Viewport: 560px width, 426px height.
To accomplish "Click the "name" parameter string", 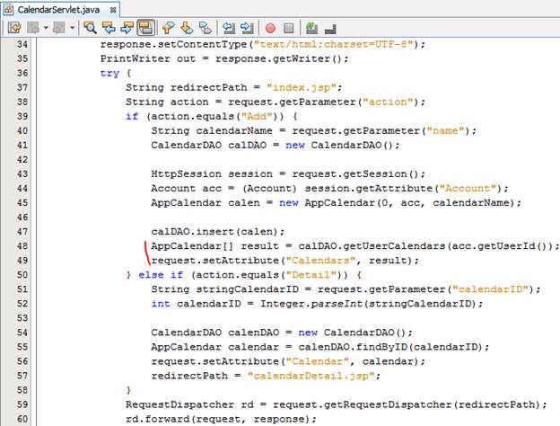I will [x=445, y=131].
